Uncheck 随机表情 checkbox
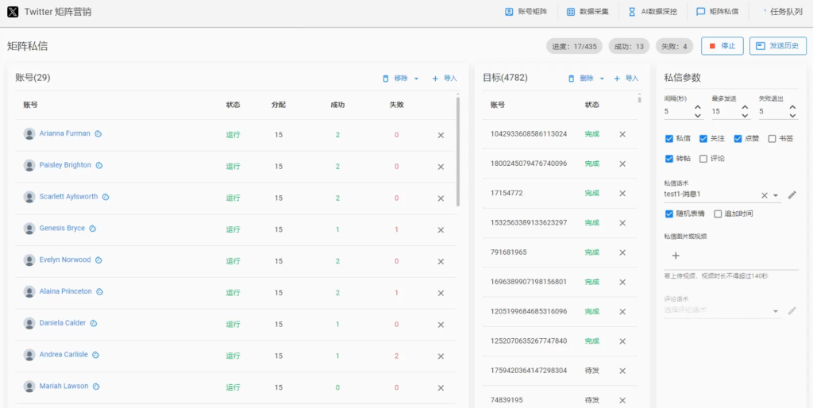The width and height of the screenshot is (813, 408). point(669,214)
